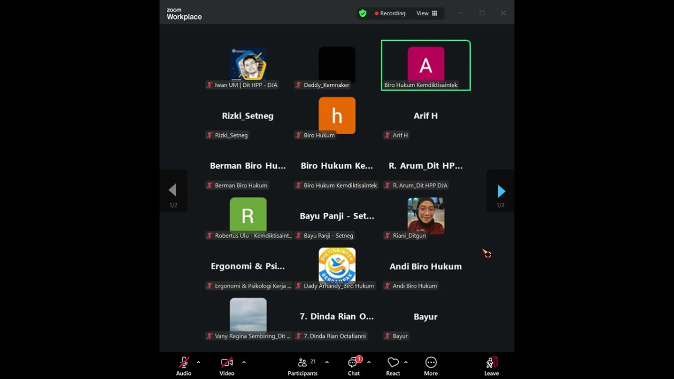Expand audio options caret
This screenshot has height=379, width=674.
coord(198,362)
